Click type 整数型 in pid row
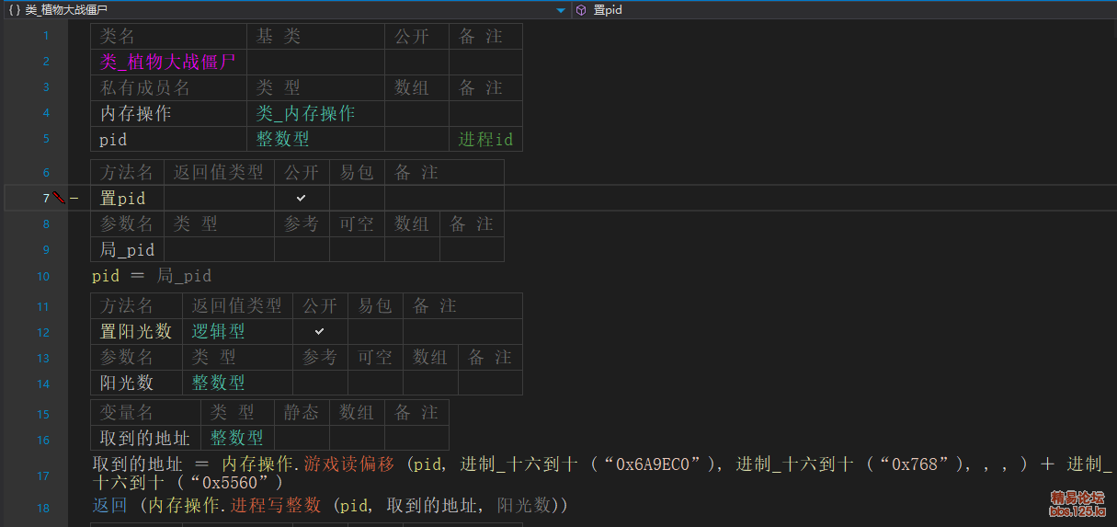Screen dimensions: 1117x527 [x=282, y=139]
